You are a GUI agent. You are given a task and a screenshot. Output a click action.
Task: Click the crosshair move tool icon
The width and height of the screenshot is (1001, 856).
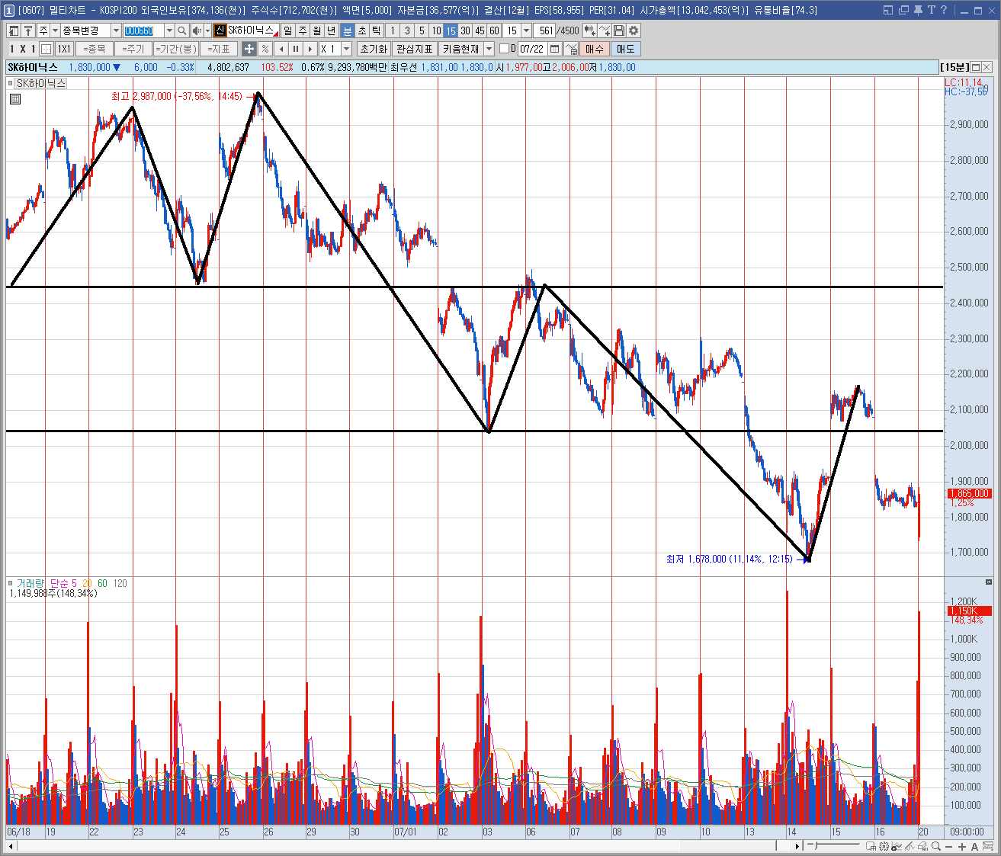coord(249,49)
